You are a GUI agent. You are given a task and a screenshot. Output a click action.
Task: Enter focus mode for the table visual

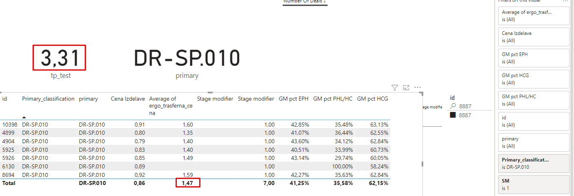click(x=406, y=87)
